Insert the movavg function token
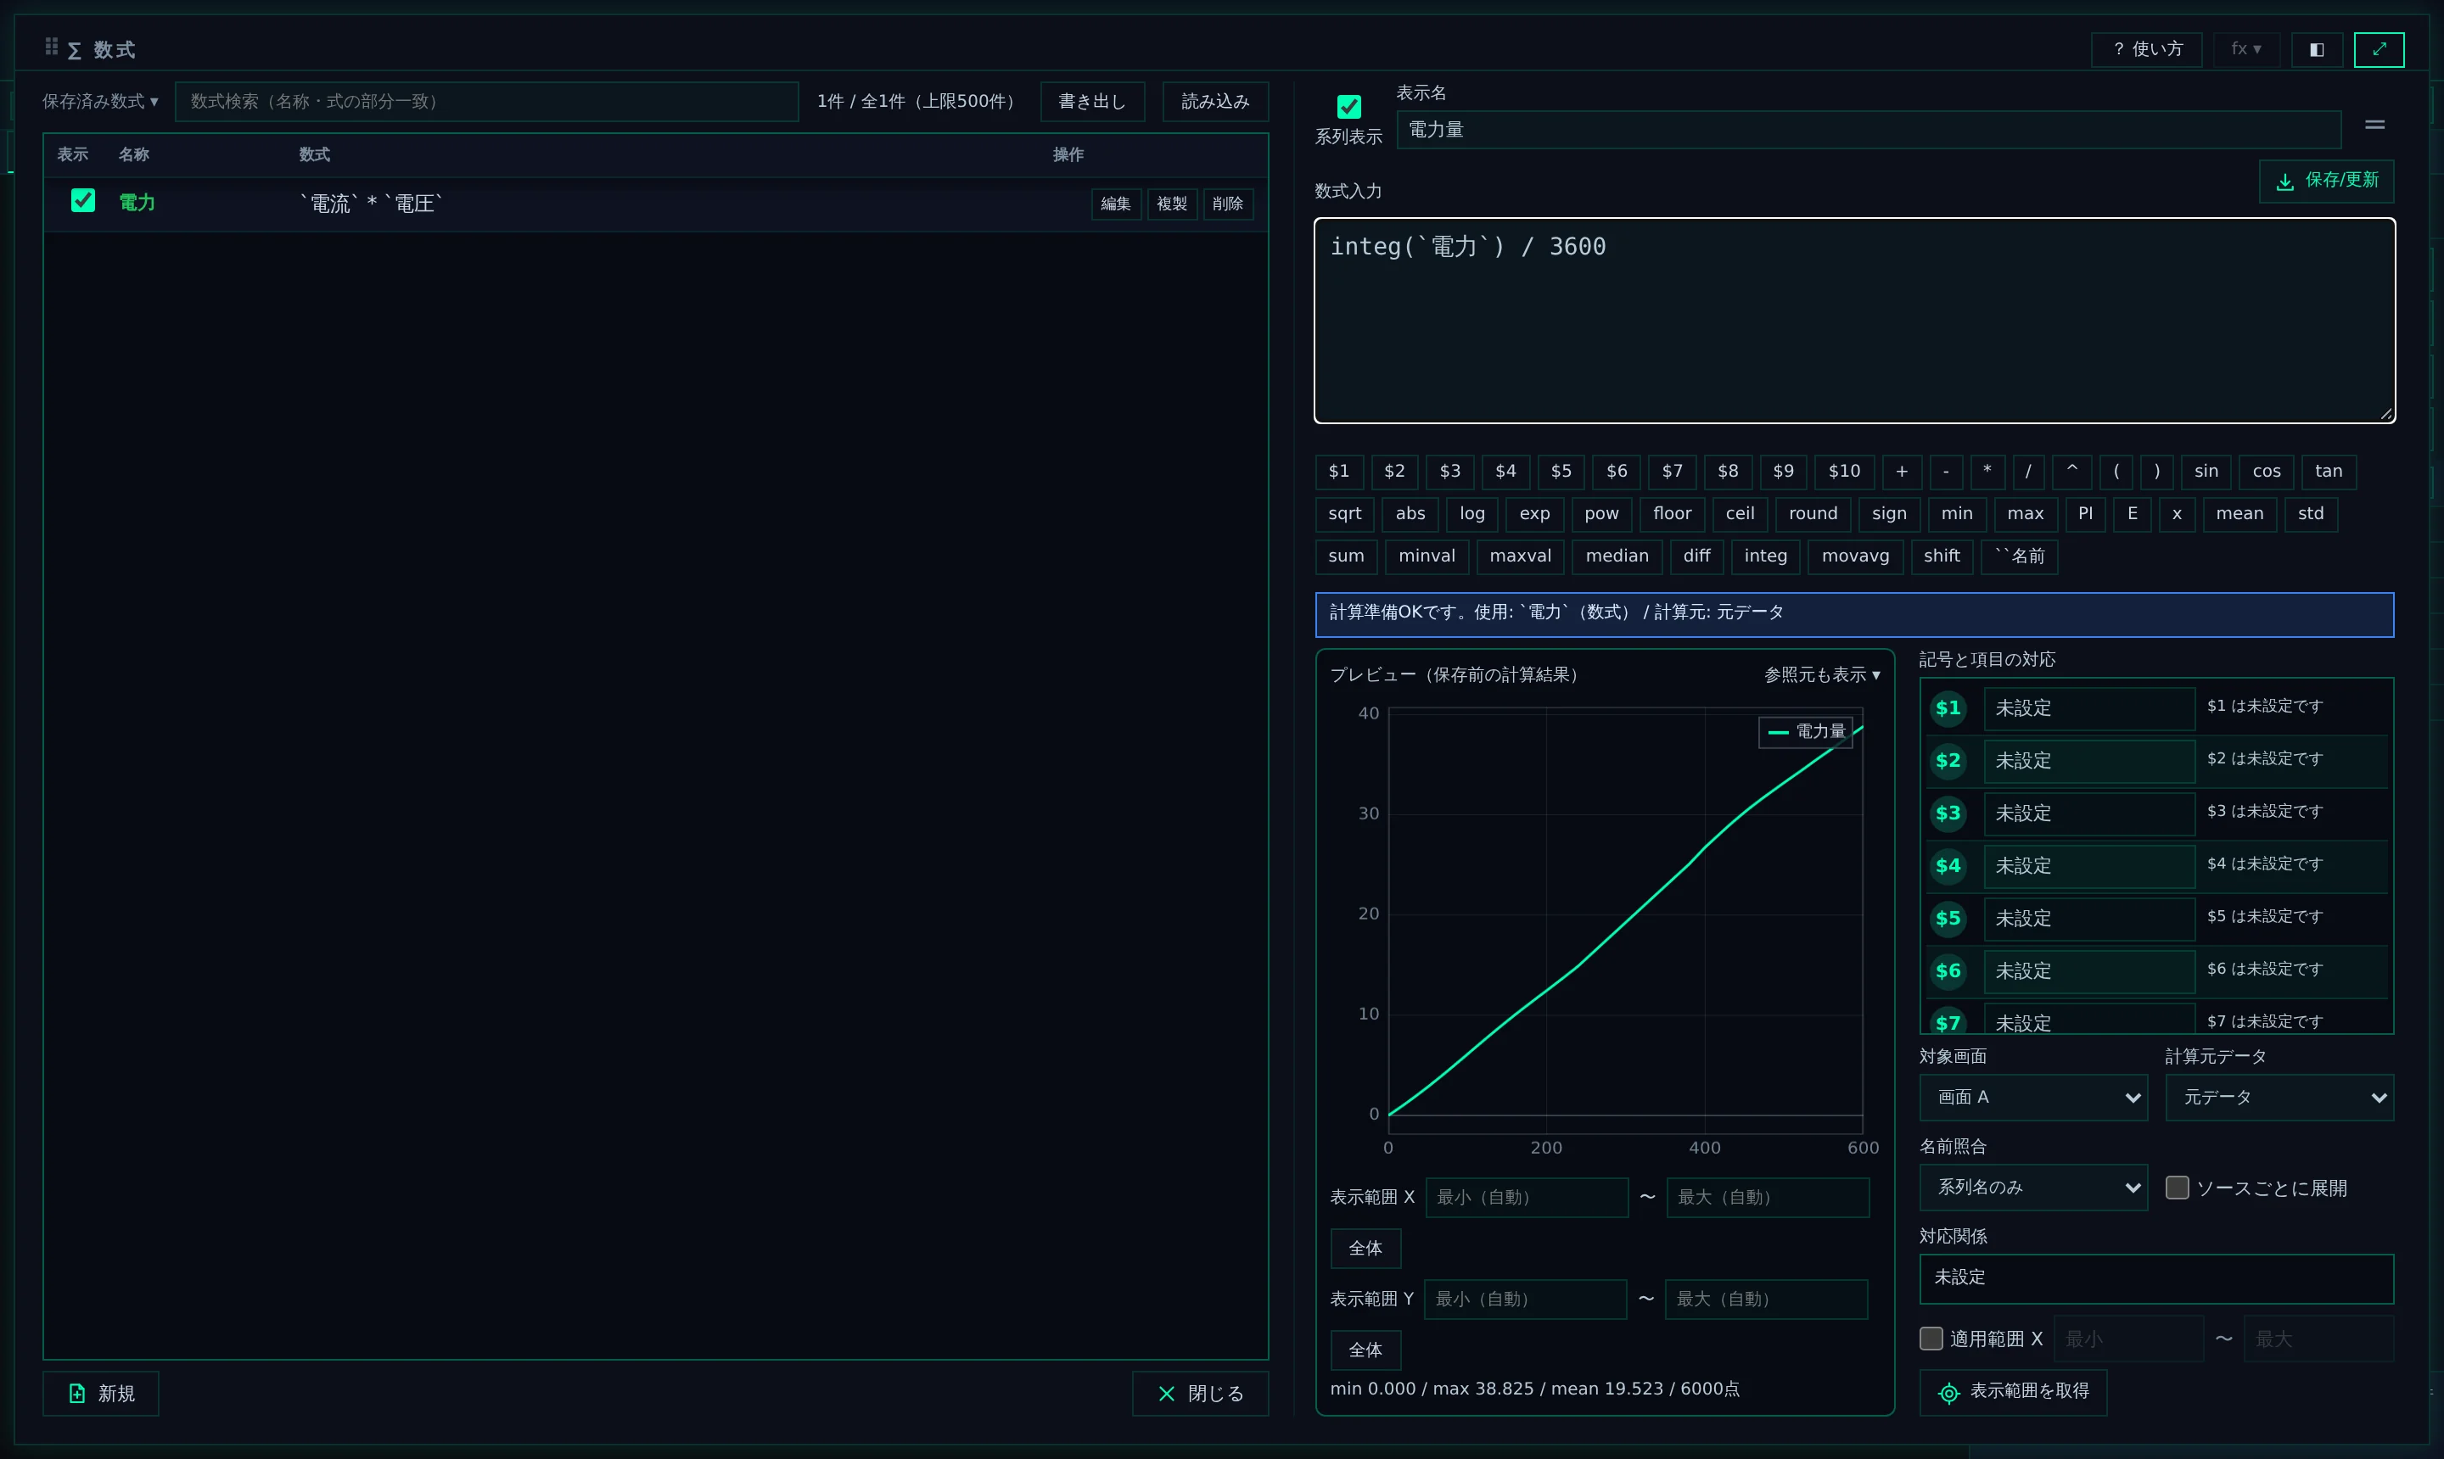The width and height of the screenshot is (2444, 1459). tap(1855, 556)
